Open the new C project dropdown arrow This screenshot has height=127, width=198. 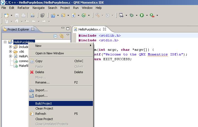[58, 16]
